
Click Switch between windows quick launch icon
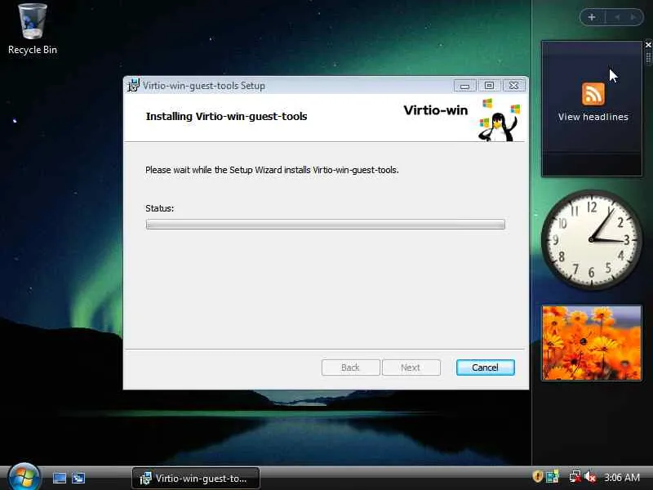point(78,478)
